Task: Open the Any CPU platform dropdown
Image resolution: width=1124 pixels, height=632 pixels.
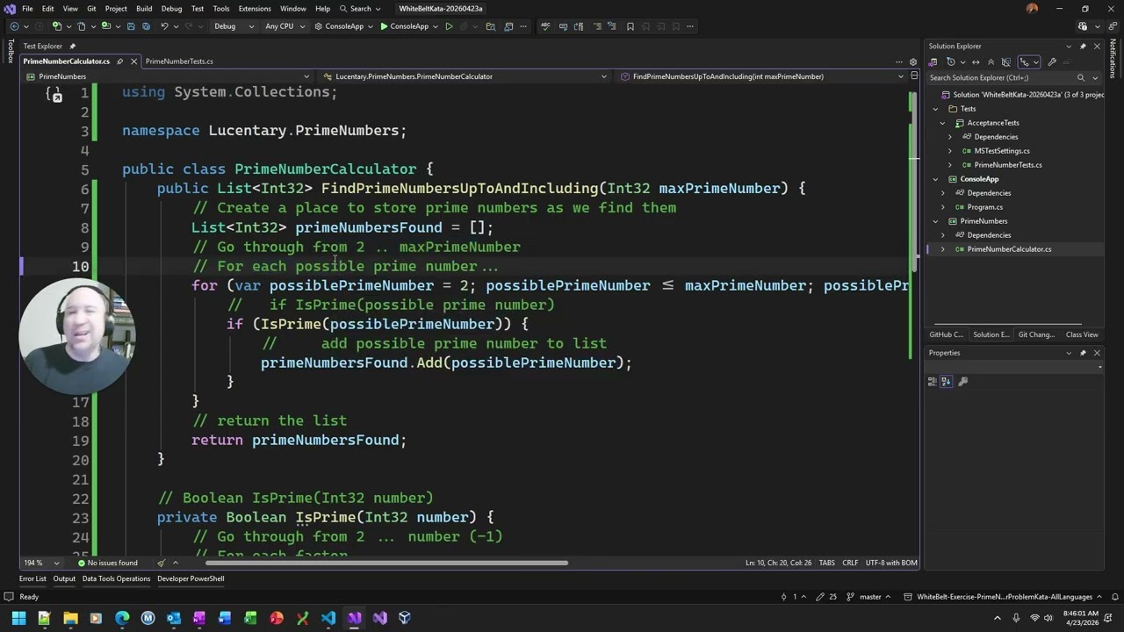Action: pyautogui.click(x=285, y=26)
